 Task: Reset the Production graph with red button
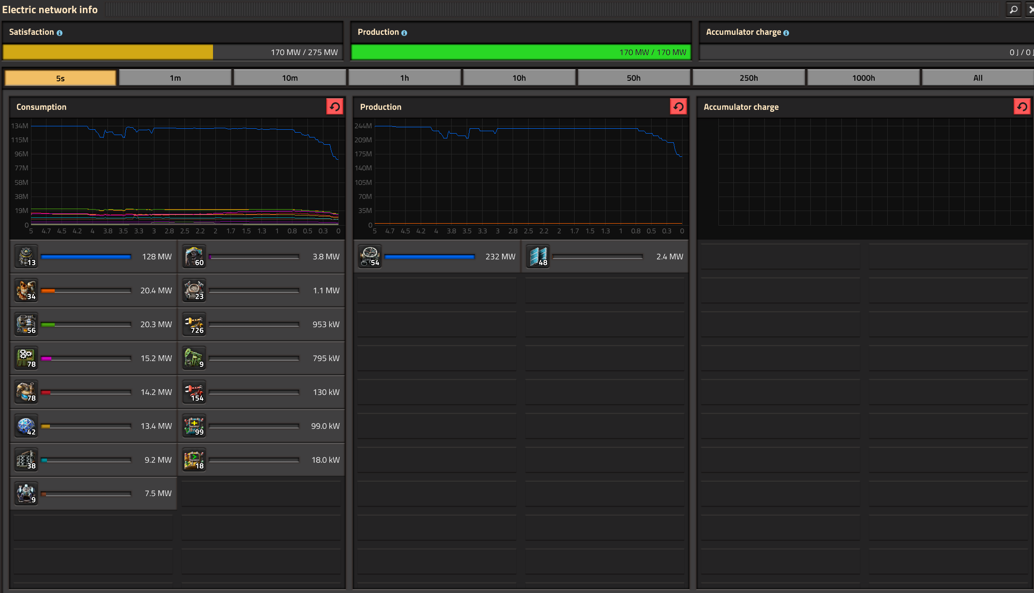(678, 107)
